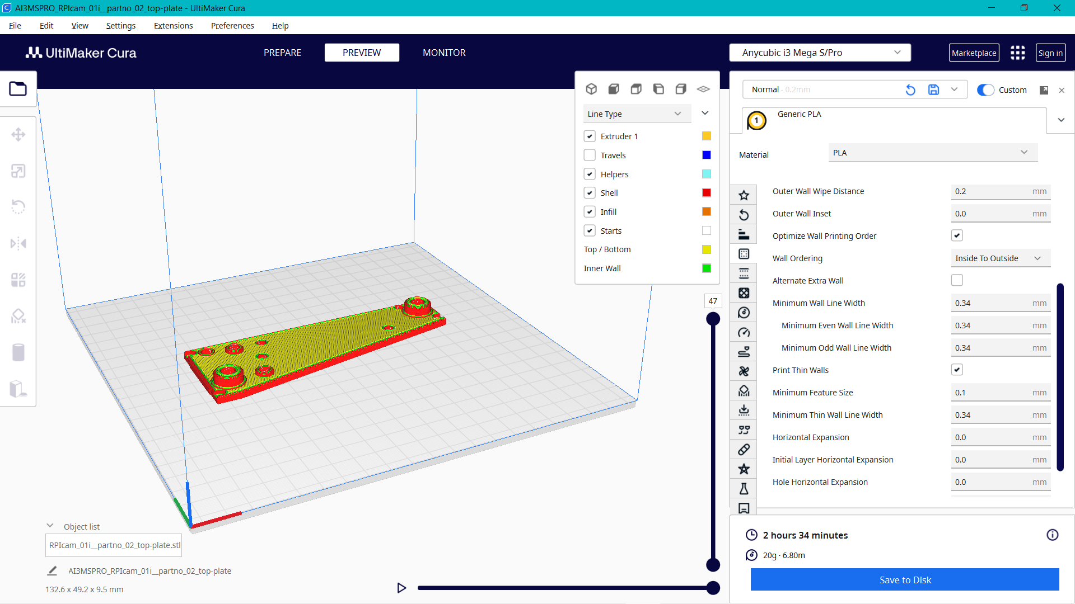
Task: Open the Marketplace
Action: click(x=974, y=53)
